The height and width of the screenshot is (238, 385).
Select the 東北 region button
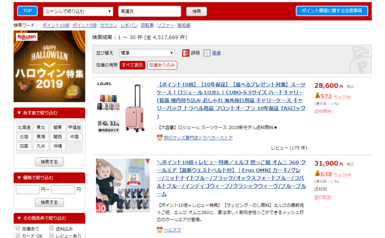(x=41, y=127)
